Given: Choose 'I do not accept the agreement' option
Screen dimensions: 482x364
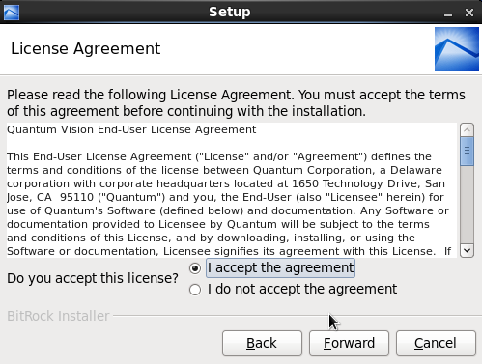Looking at the screenshot, I should (195, 290).
